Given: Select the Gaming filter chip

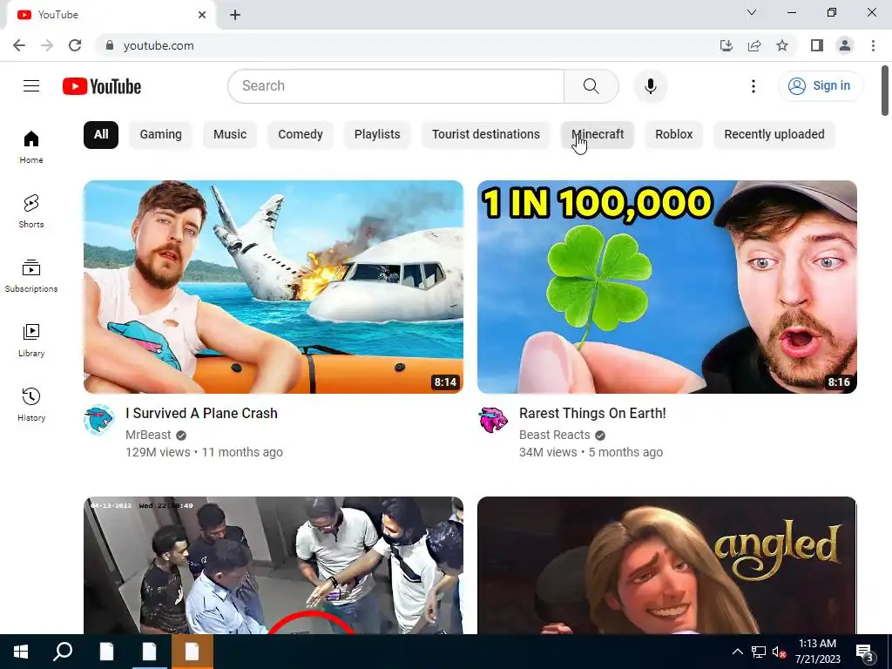Looking at the screenshot, I should point(161,135).
